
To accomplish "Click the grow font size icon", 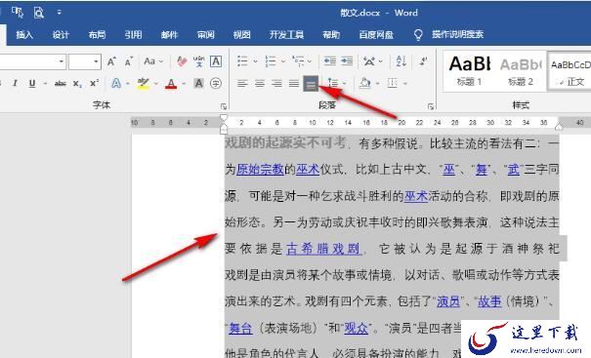I will pyautogui.click(x=111, y=61).
